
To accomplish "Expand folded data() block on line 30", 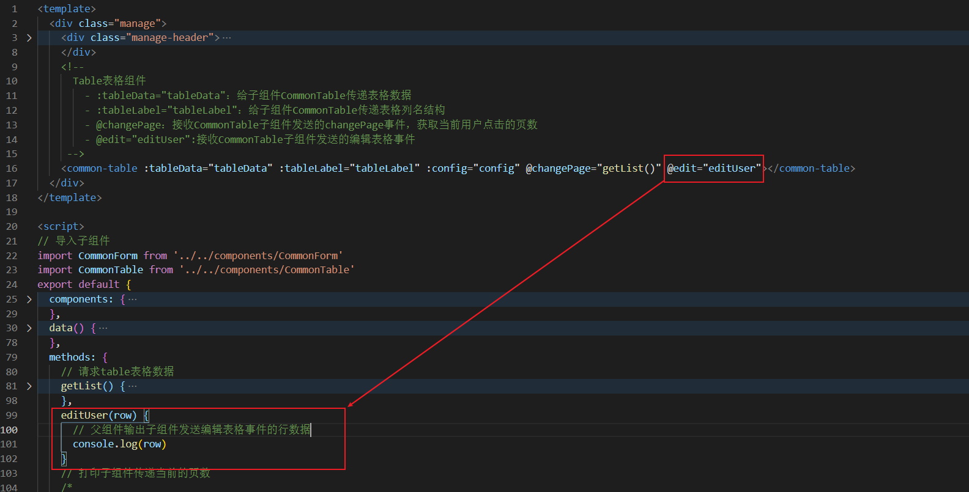I will 29,328.
